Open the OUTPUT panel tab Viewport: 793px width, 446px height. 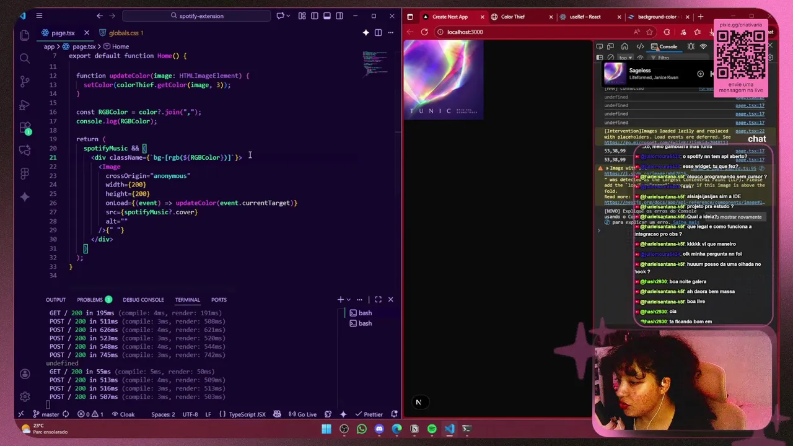[x=55, y=300]
